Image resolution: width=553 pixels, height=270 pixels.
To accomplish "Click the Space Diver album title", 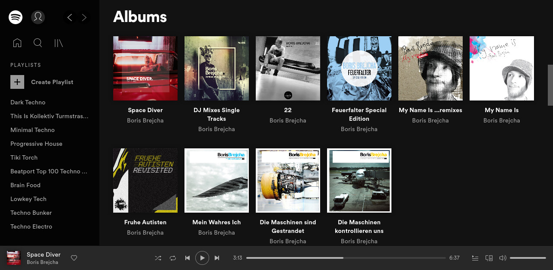I will click(145, 110).
